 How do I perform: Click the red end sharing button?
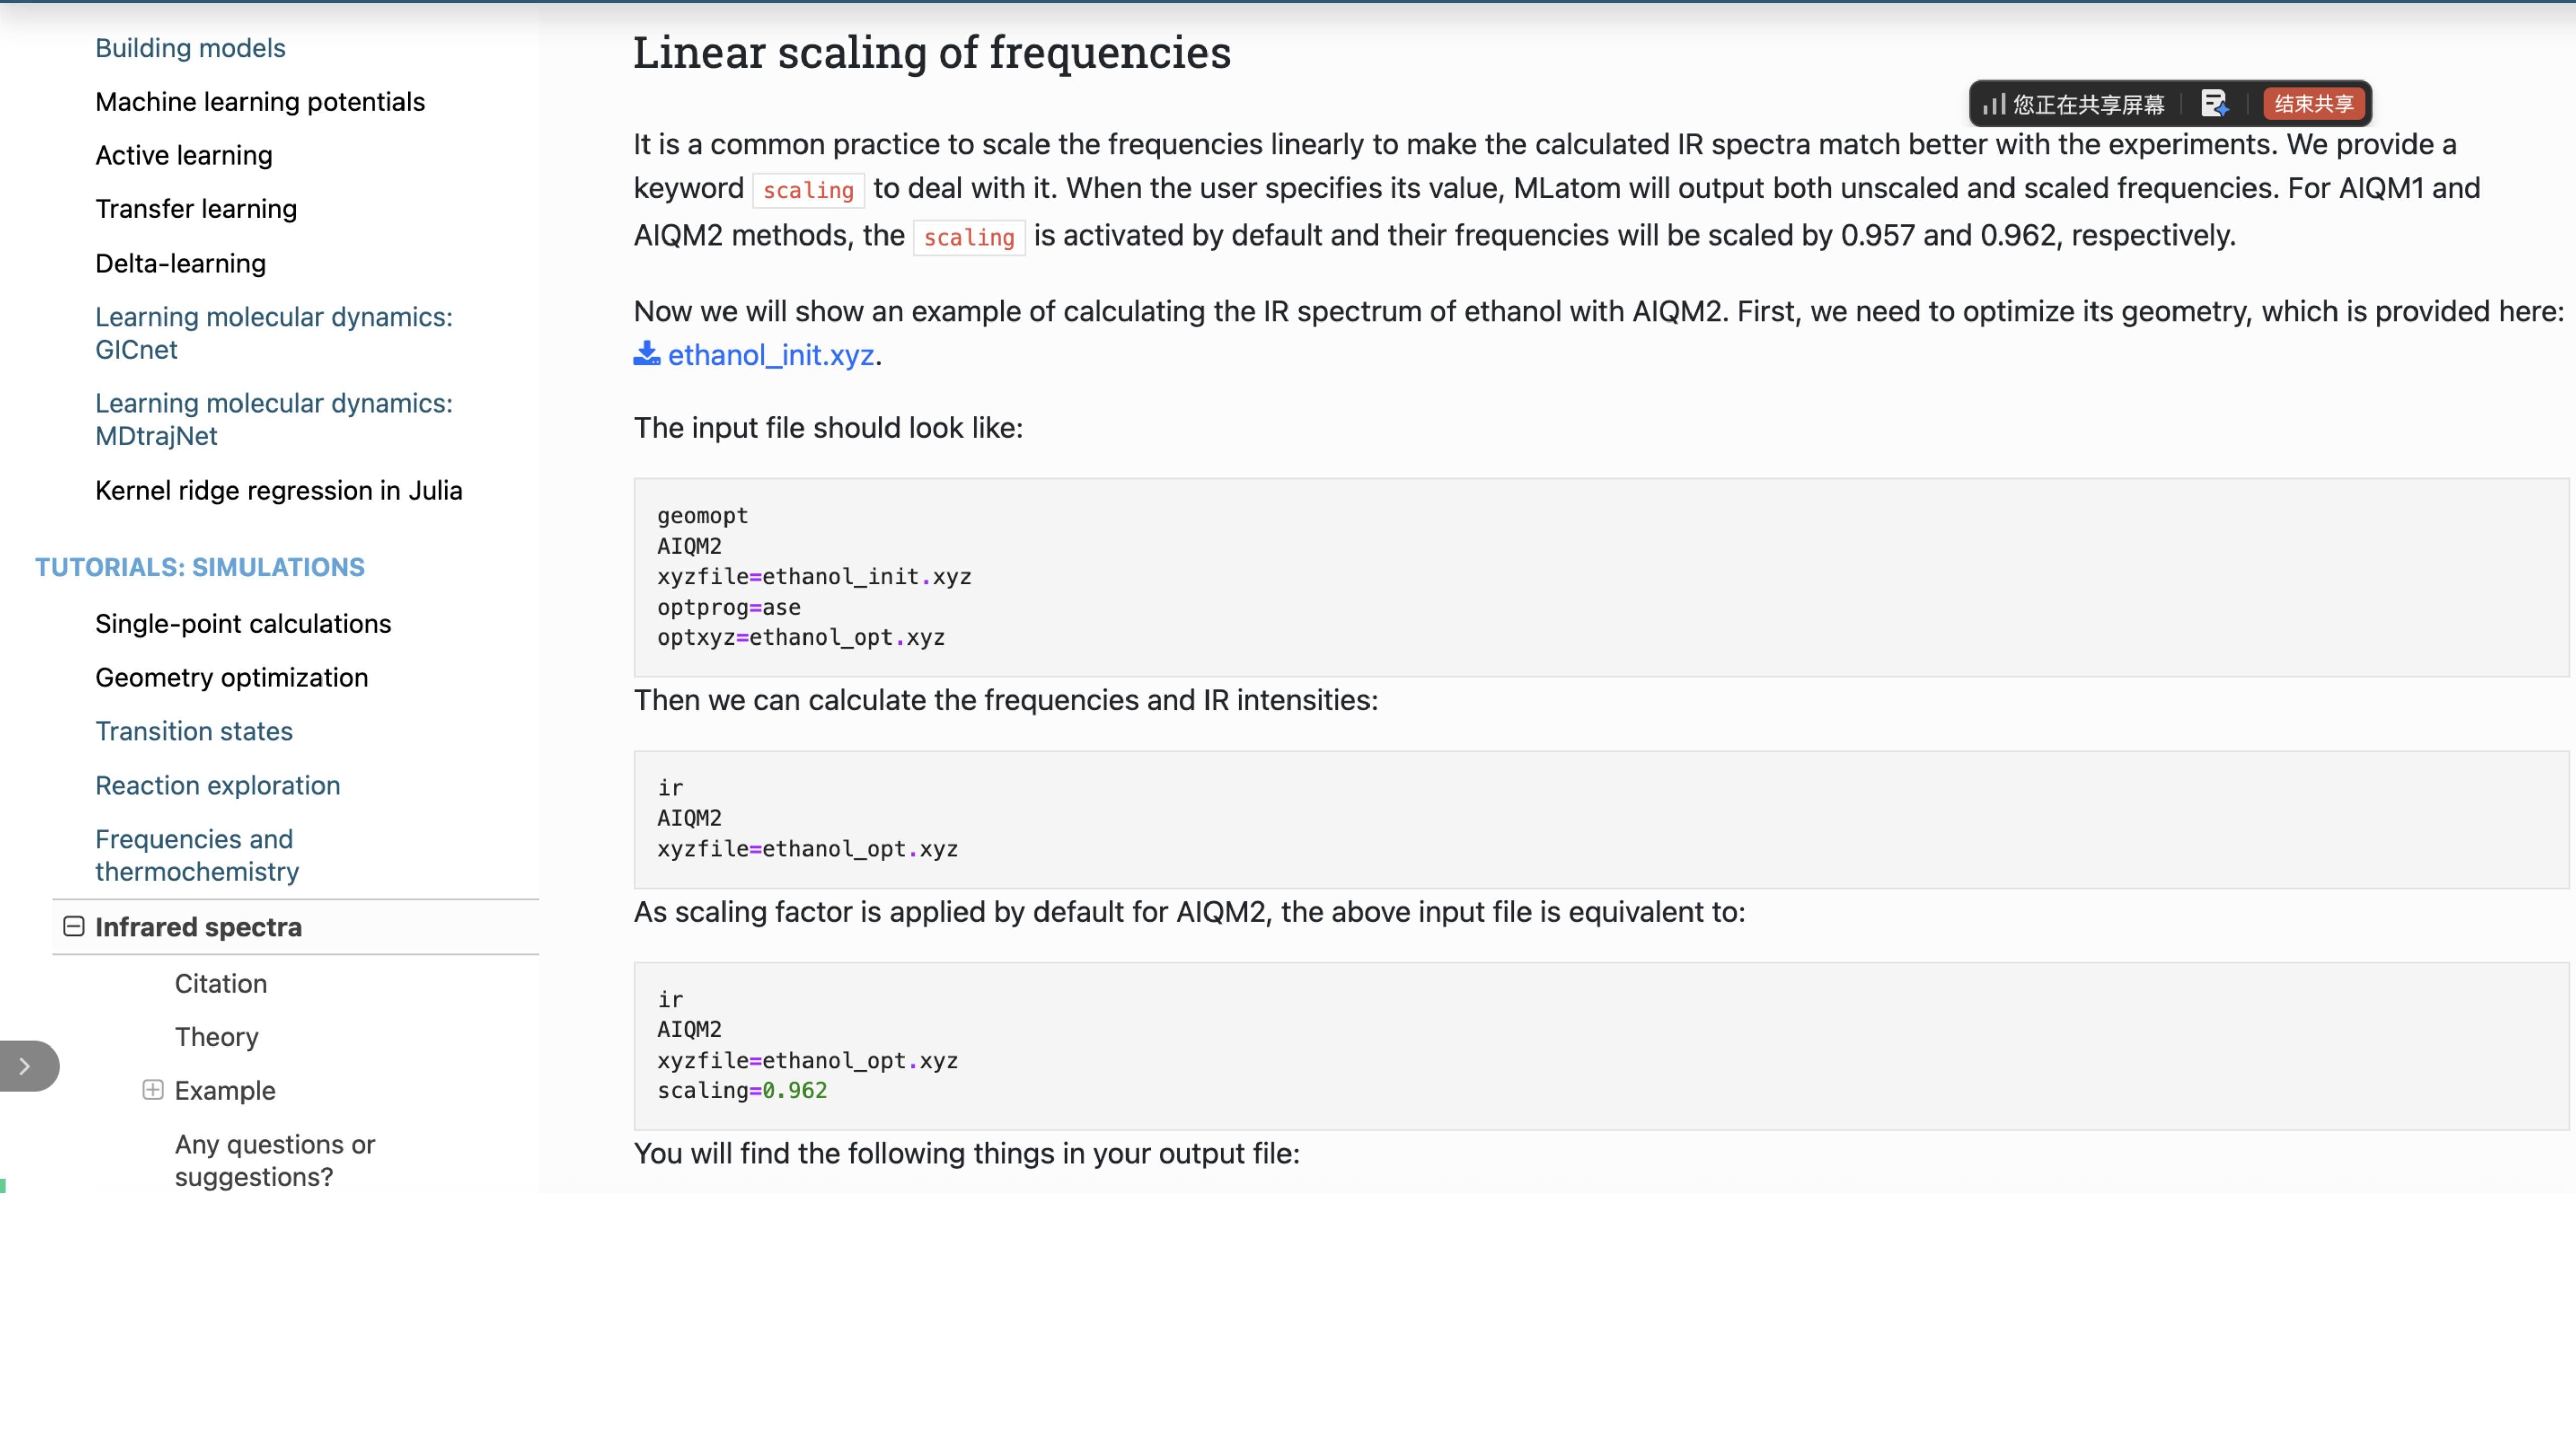tap(2313, 103)
